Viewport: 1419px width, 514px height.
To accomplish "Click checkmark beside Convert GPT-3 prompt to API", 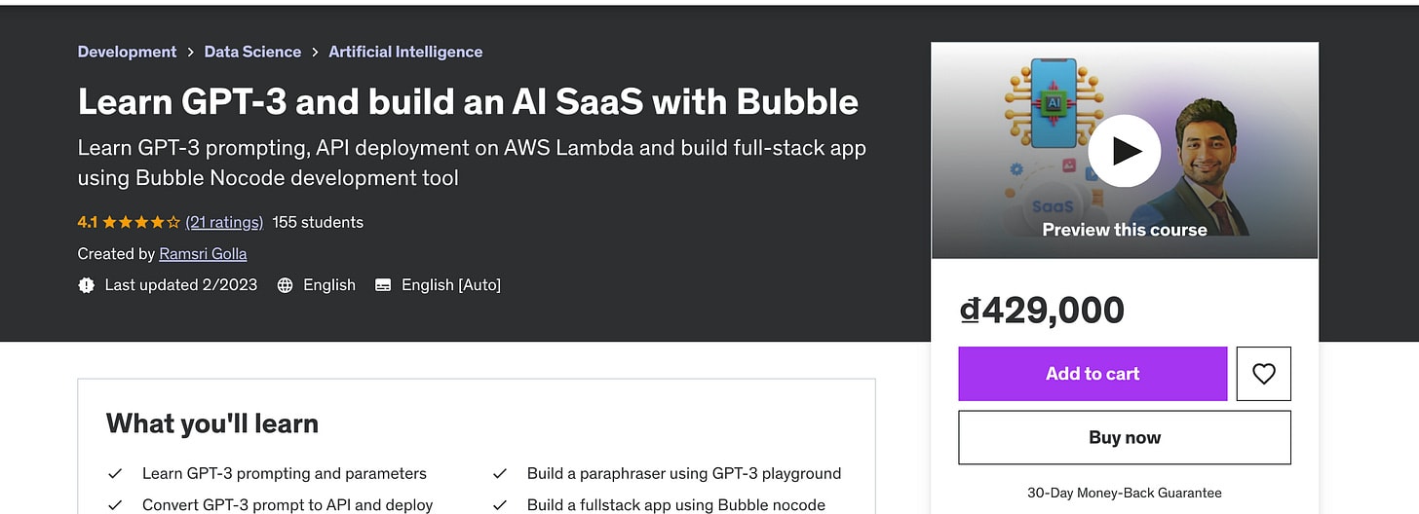I will coord(115,505).
